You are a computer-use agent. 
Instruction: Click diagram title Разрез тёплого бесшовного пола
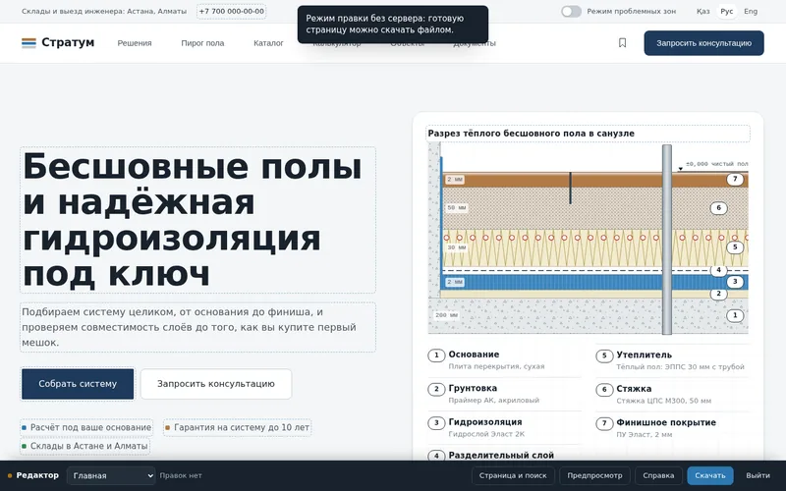coord(588,134)
